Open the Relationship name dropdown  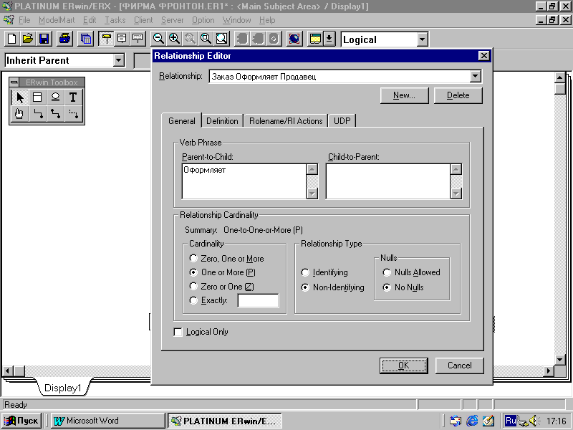pos(475,77)
